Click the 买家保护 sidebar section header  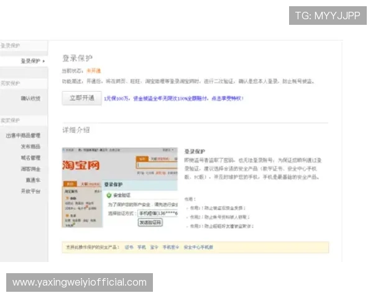pyautogui.click(x=24, y=83)
